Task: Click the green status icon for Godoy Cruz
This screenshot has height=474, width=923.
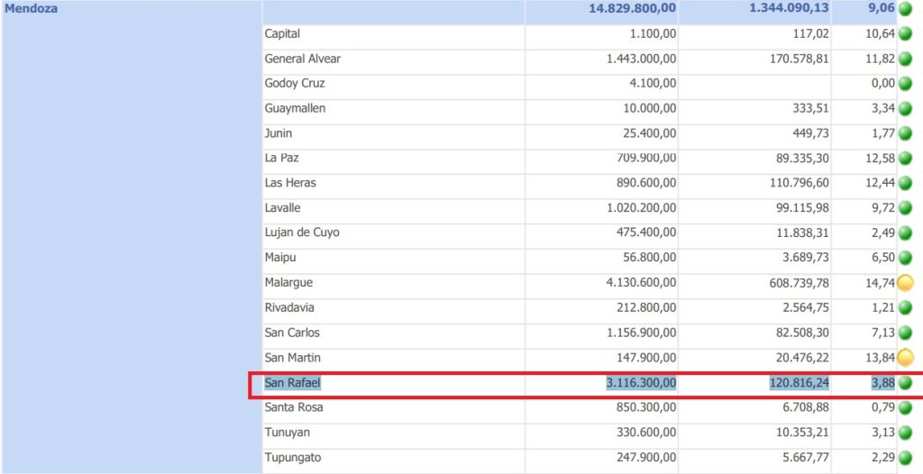Action: click(x=905, y=84)
